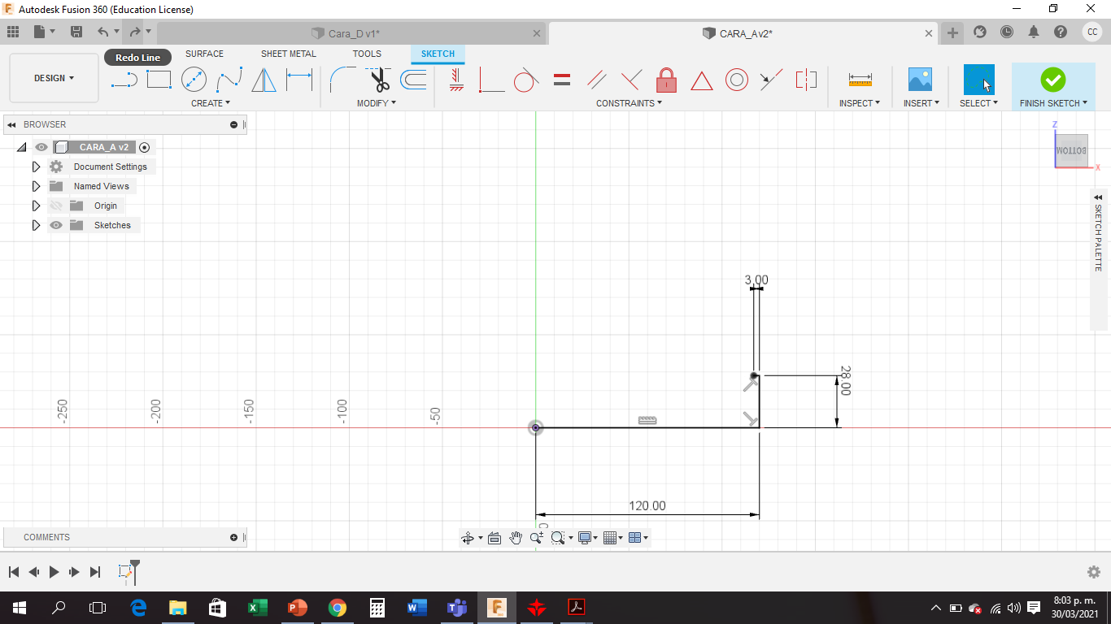
Task: Open the CREATE dropdown menu
Action: (211, 103)
